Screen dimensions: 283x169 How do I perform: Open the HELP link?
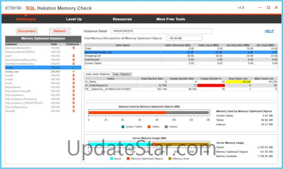(x=269, y=31)
